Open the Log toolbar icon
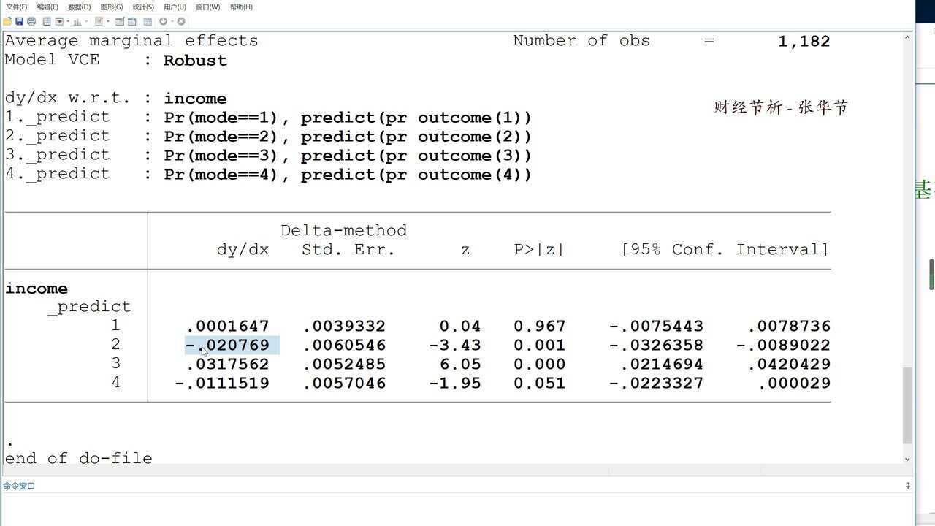This screenshot has width=935, height=526. pos(46,21)
